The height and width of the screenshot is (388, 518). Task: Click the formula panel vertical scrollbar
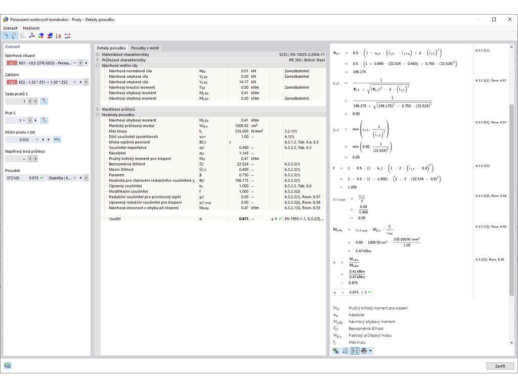(511, 200)
